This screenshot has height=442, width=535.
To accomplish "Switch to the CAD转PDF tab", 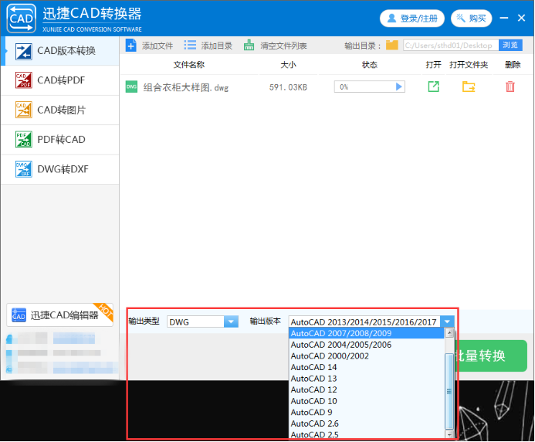I will (60, 80).
